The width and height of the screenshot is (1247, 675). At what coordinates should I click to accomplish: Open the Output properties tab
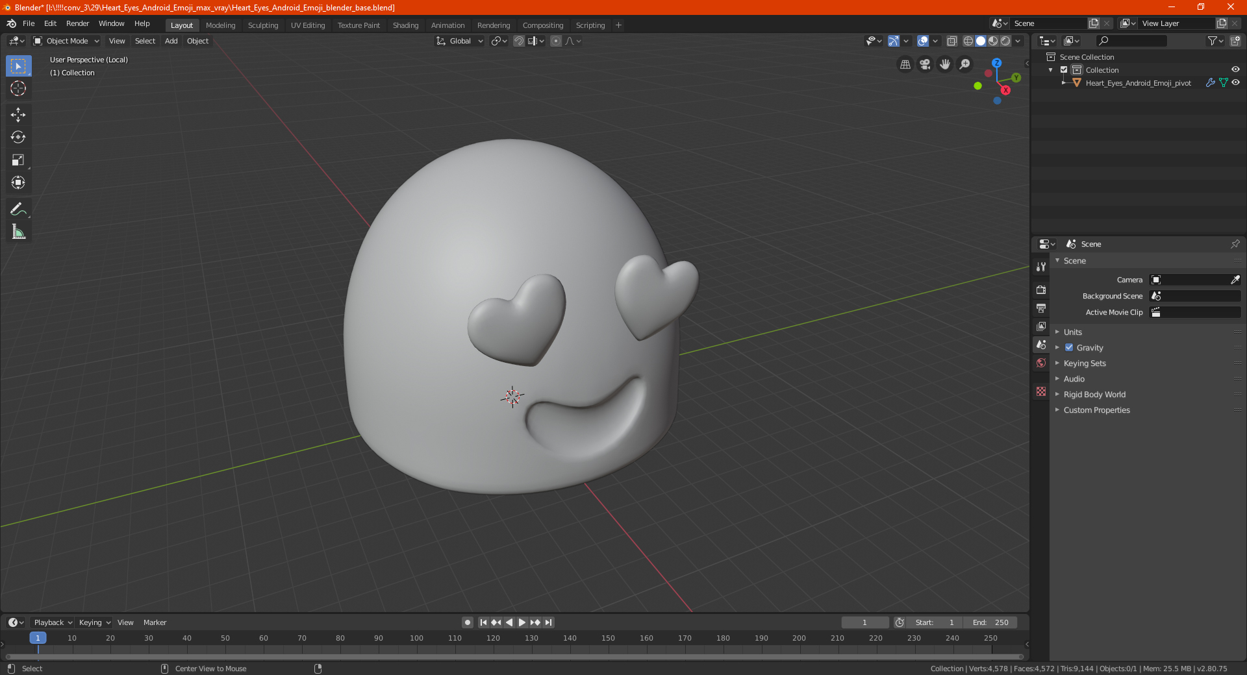coord(1041,308)
